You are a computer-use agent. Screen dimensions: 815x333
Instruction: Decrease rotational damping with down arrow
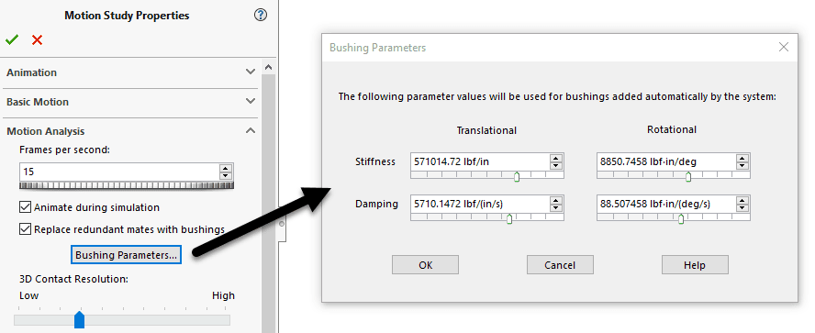tap(742, 208)
